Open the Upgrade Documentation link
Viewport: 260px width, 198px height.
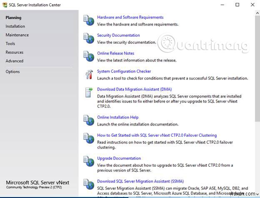coord(119,158)
